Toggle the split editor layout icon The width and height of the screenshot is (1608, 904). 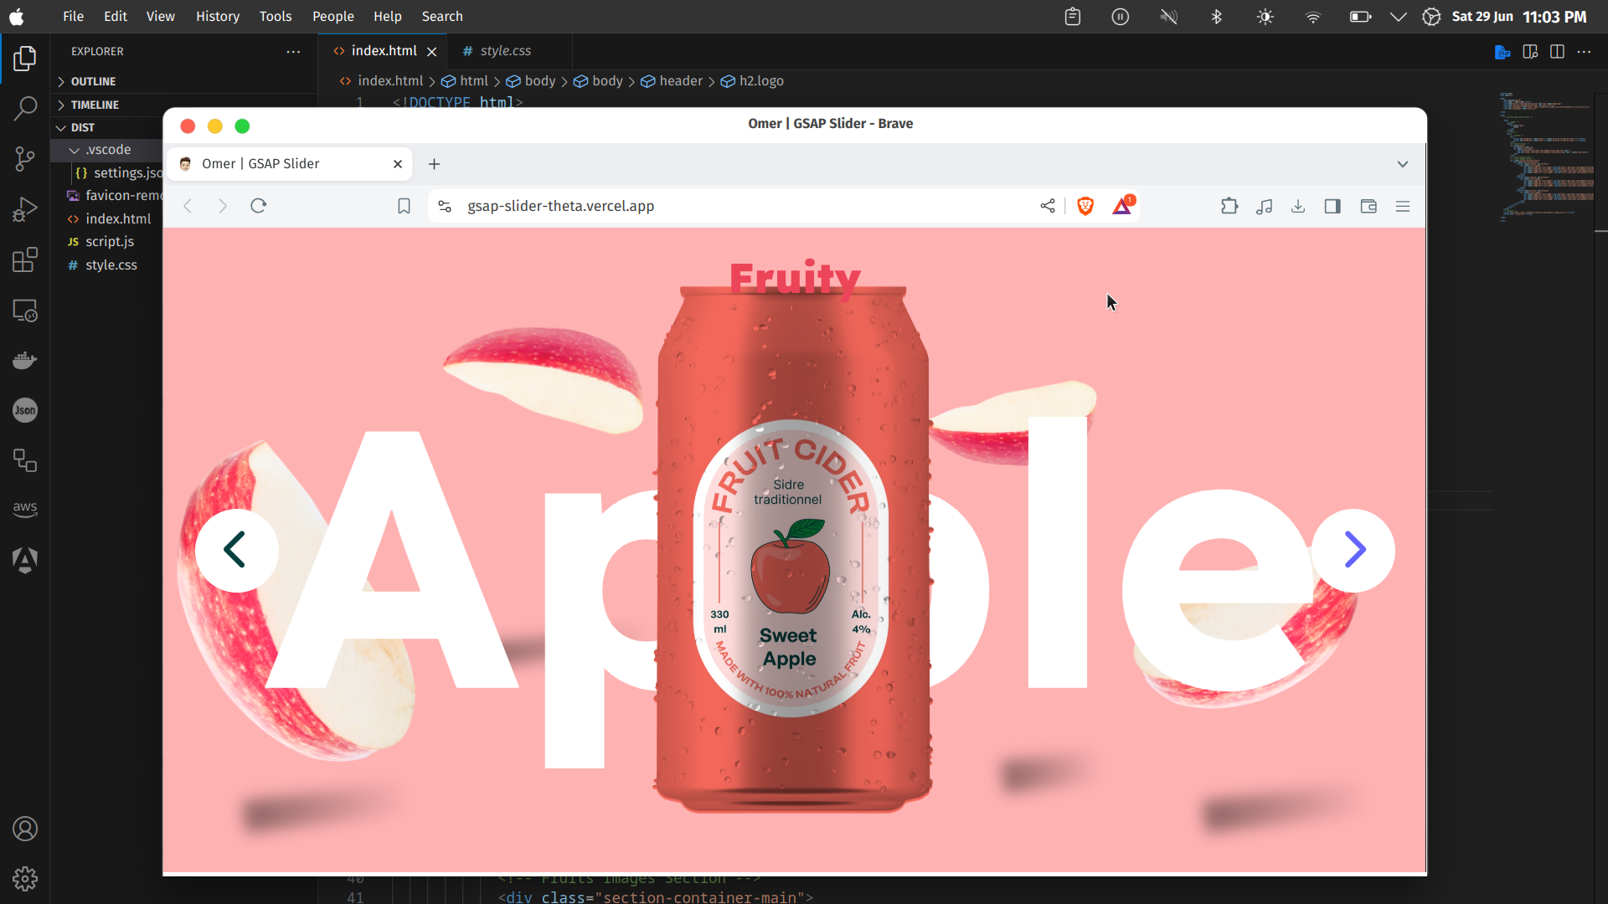pyautogui.click(x=1557, y=52)
